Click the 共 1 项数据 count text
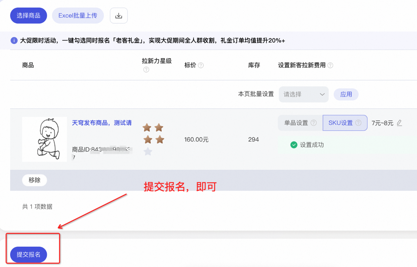 [x=37, y=207]
